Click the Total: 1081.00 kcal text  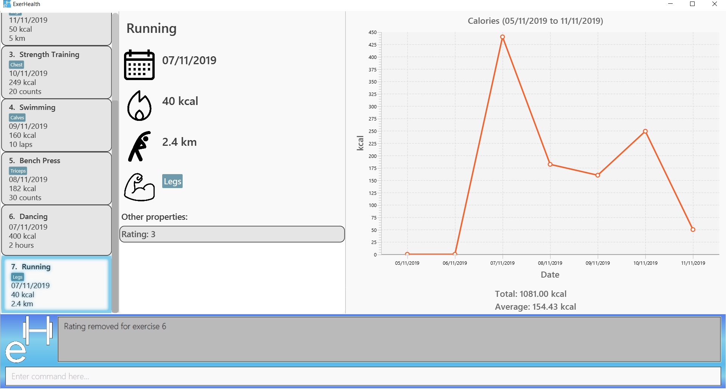(531, 294)
